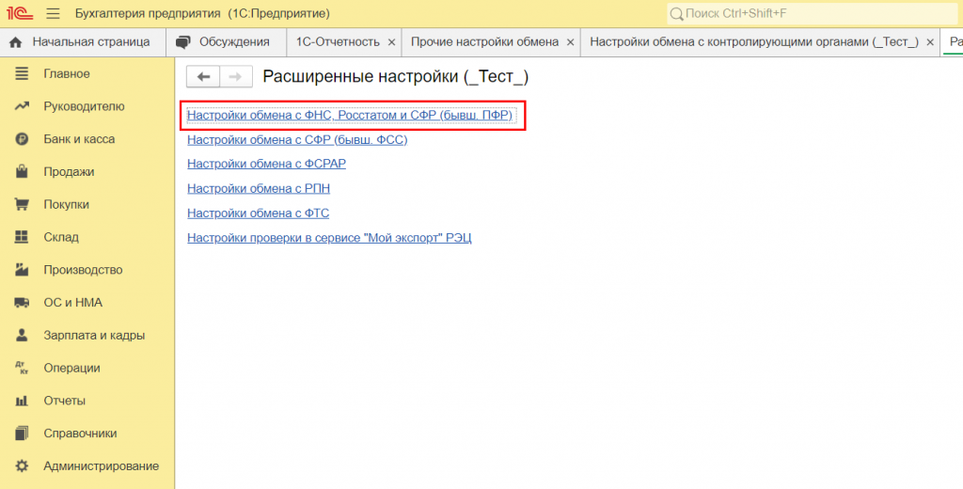Image resolution: width=963 pixels, height=489 pixels.
Task: Open the hamburger main menu icon
Action: click(54, 13)
